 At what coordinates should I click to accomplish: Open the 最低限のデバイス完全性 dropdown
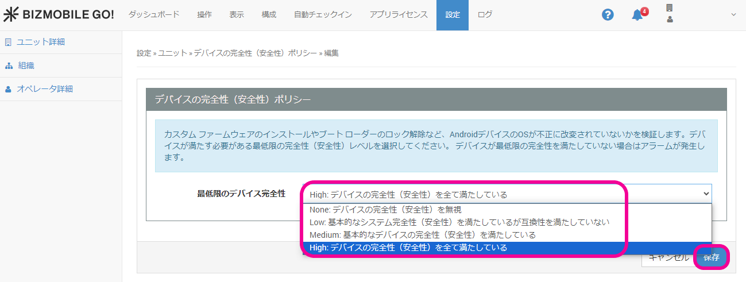coord(507,194)
